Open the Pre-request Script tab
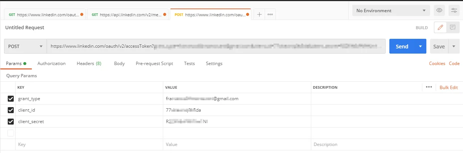The image size is (463, 153). coord(154,64)
